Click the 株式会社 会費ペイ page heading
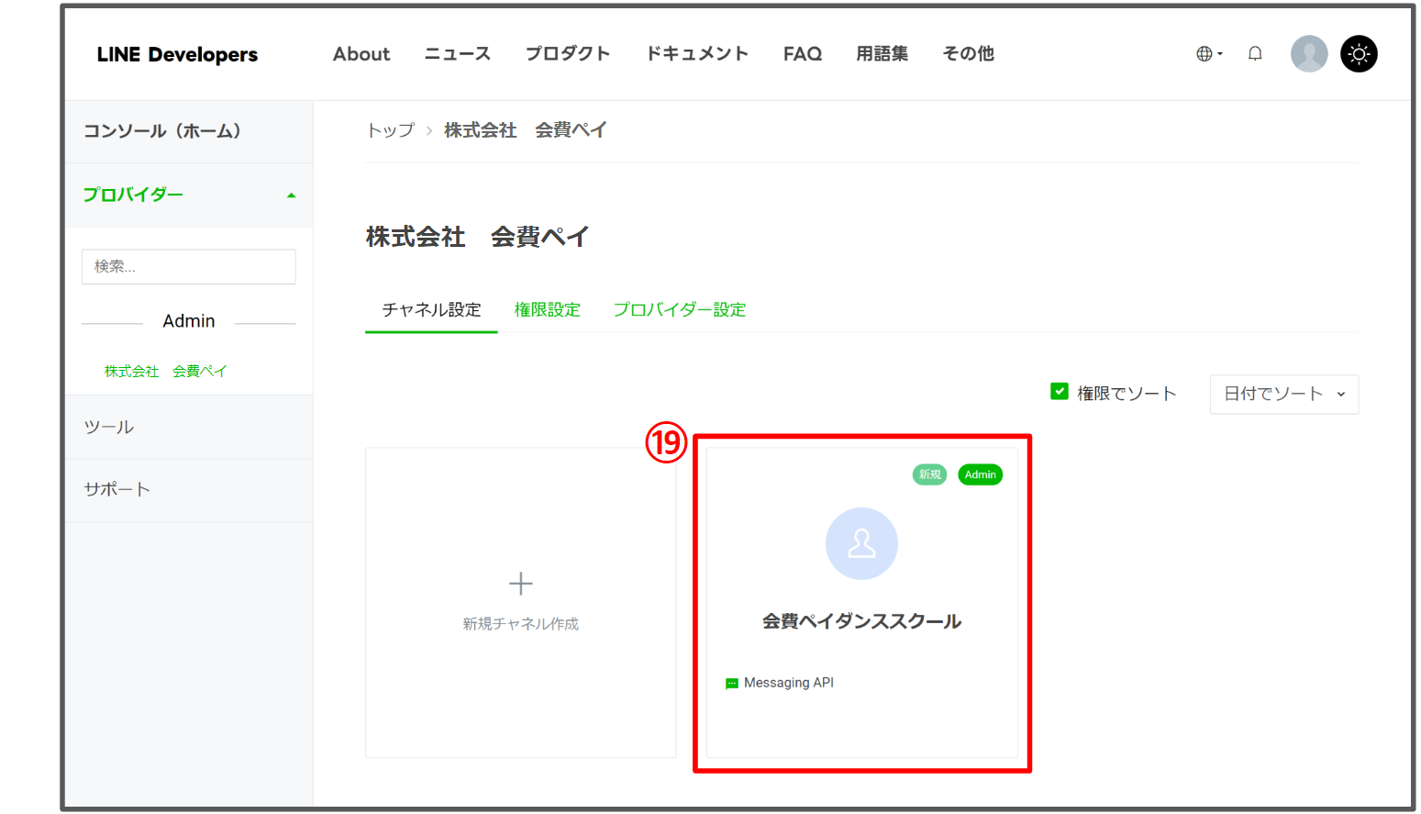This screenshot has height=814, width=1421. tap(477, 237)
